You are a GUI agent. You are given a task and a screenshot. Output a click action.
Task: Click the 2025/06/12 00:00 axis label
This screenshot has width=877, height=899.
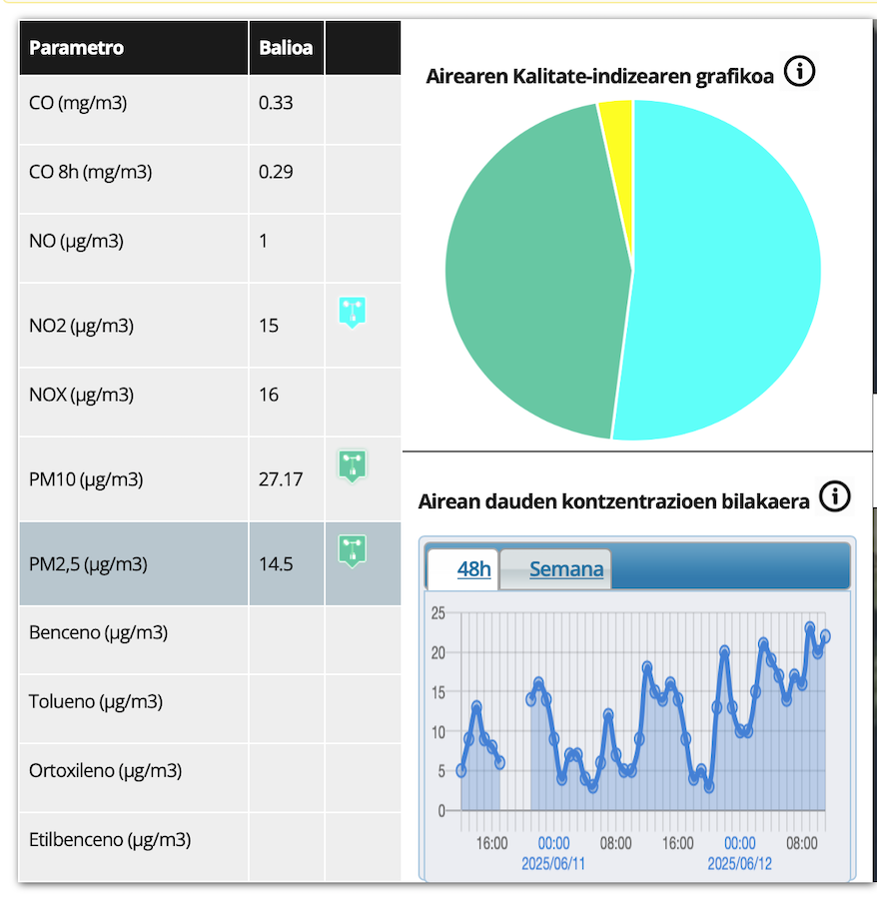pos(739,852)
